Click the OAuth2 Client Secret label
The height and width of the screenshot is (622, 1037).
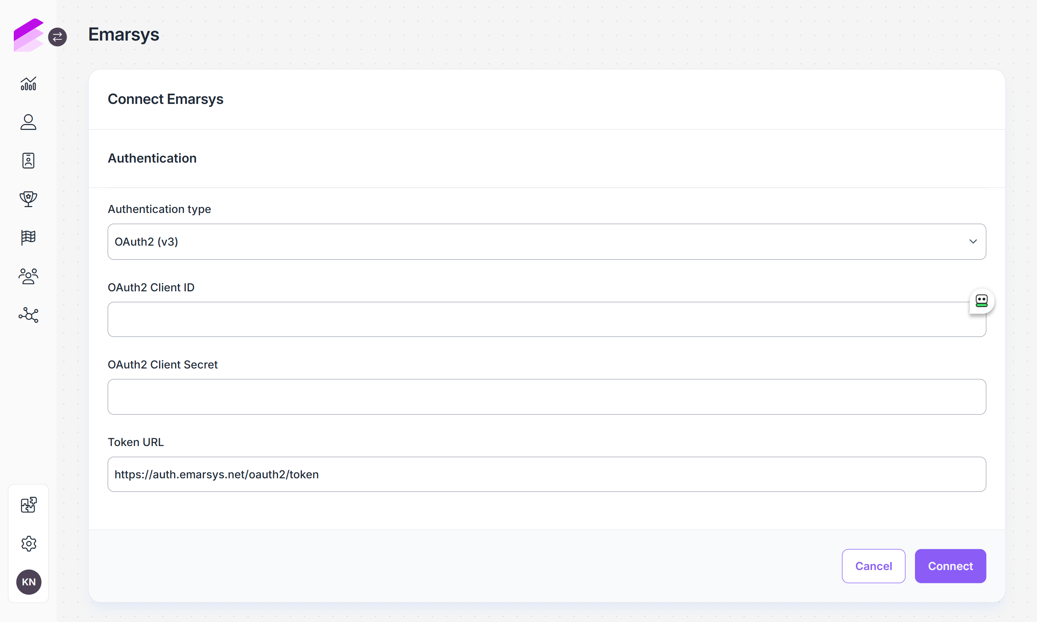click(163, 365)
